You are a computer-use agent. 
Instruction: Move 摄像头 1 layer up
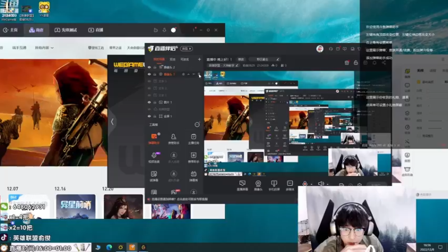tap(189, 74)
